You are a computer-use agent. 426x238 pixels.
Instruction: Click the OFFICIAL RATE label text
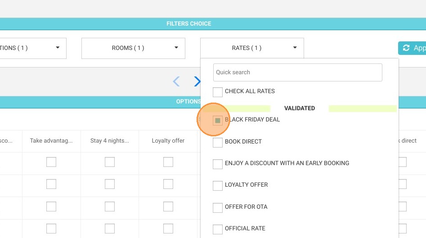pos(245,229)
